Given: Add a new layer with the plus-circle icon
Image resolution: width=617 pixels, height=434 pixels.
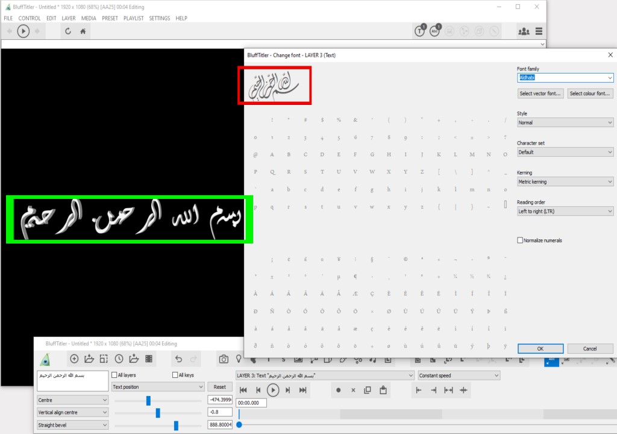Looking at the screenshot, I should pos(74,359).
